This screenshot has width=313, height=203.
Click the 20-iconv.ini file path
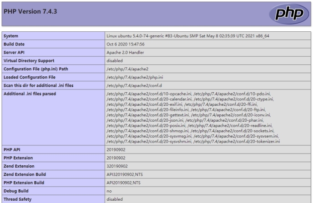coord(231,115)
